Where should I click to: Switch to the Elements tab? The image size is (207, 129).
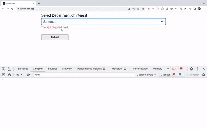coord(23,69)
